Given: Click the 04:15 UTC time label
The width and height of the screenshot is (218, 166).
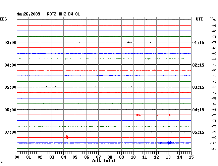Looking at the screenshot, I should coord(198,110).
